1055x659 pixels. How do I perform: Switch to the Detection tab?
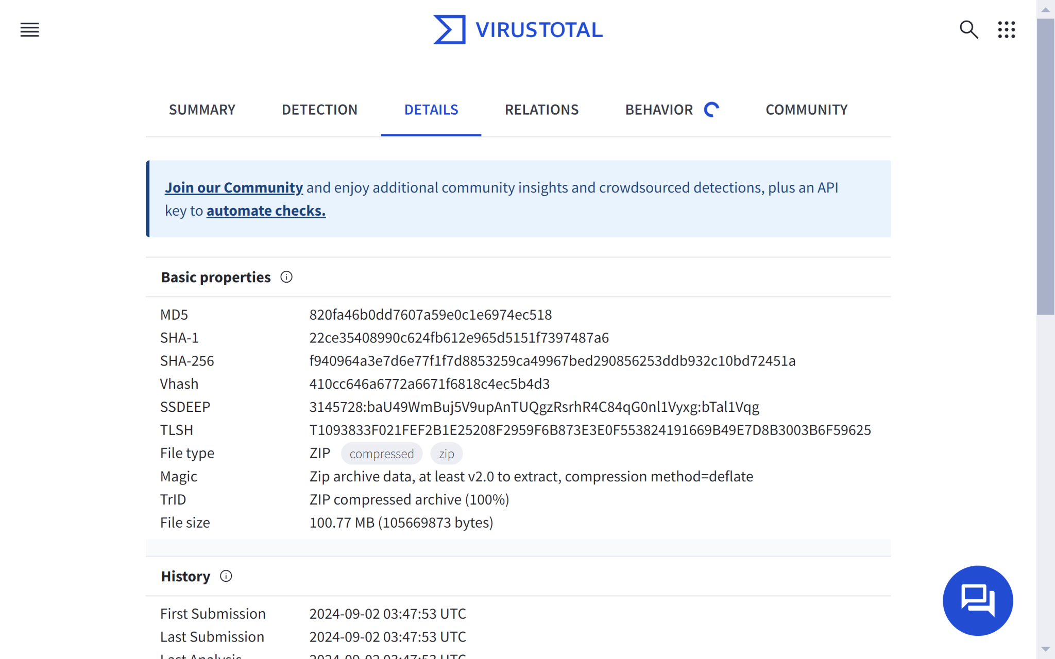pyautogui.click(x=319, y=109)
